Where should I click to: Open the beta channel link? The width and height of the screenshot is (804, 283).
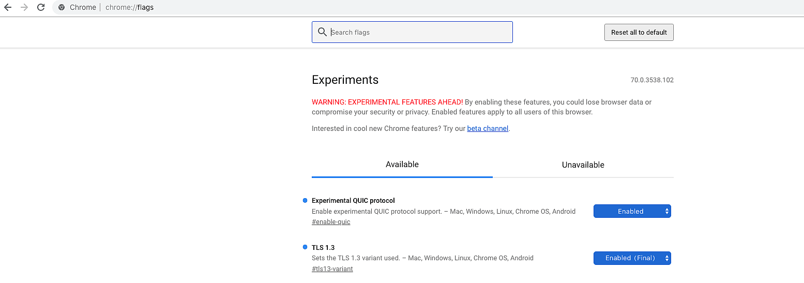coord(488,128)
